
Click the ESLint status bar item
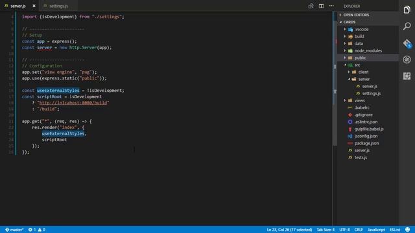(x=395, y=230)
